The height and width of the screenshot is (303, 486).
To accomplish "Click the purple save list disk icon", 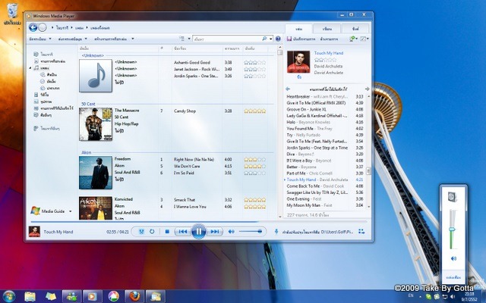I will pos(289,39).
